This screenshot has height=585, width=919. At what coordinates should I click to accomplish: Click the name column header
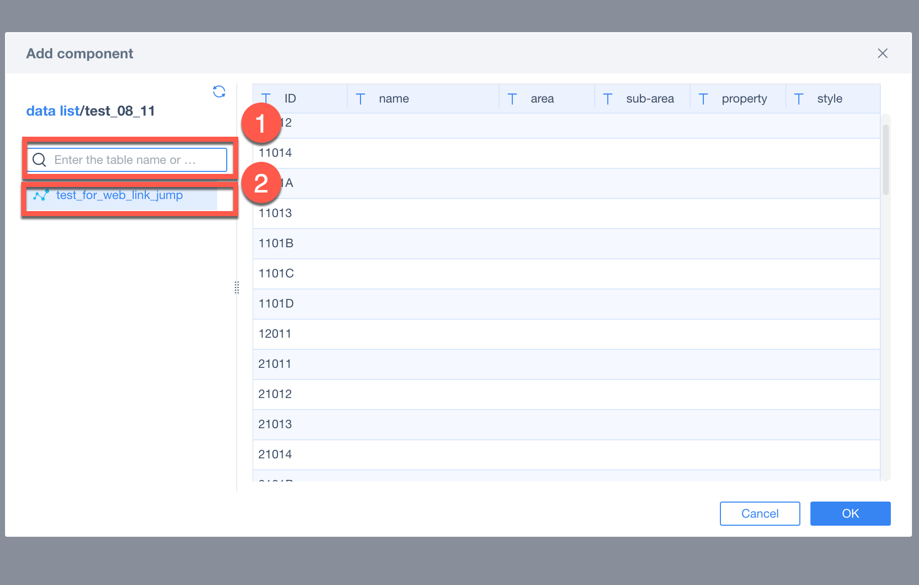tap(423, 99)
